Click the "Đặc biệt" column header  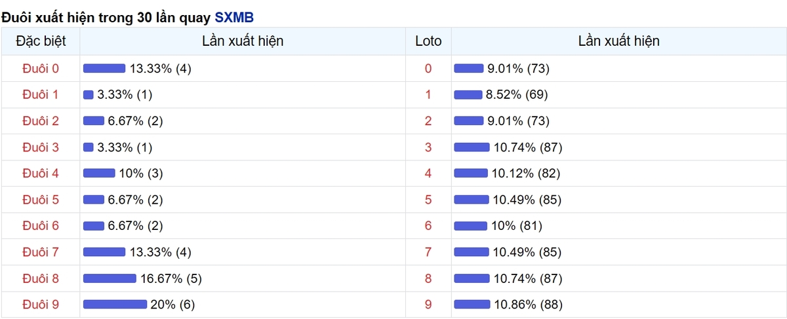click(x=41, y=41)
